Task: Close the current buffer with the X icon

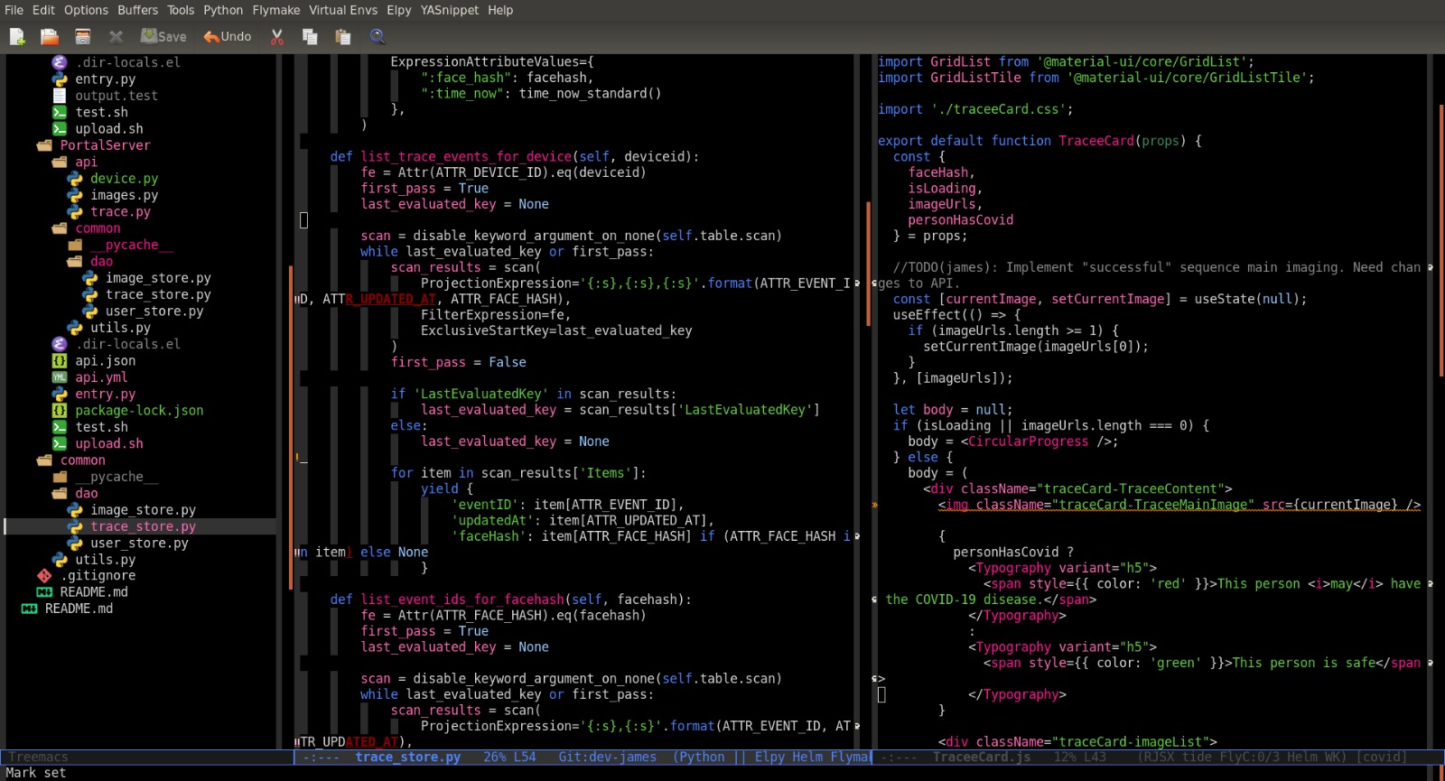Action: (x=116, y=37)
